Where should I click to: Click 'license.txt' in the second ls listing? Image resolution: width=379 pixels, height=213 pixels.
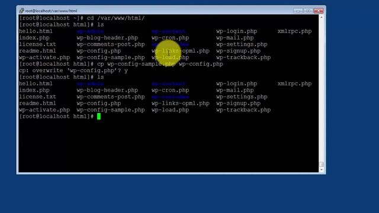tap(37, 97)
